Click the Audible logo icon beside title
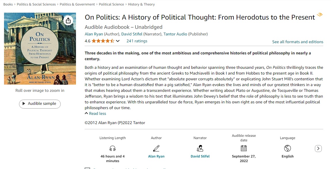 coord(319,15)
